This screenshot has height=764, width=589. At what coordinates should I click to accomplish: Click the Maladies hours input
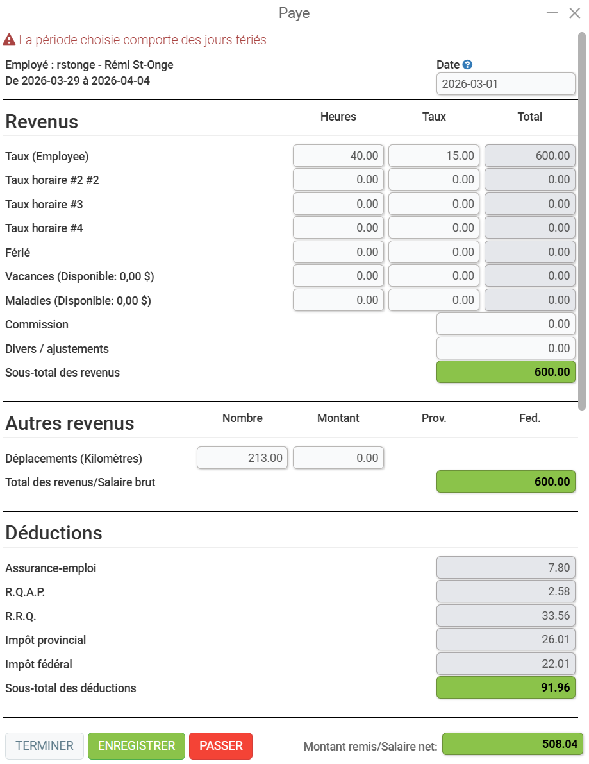click(338, 300)
